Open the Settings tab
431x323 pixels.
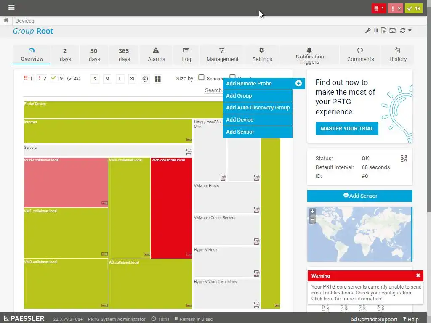(x=262, y=55)
